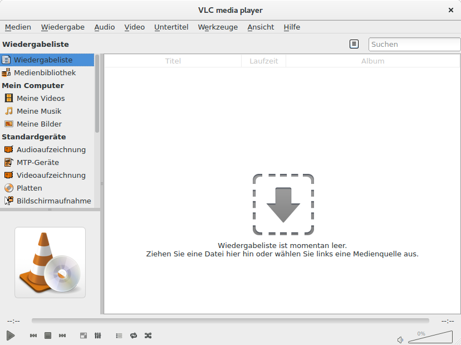Select Audioaufzeichnung device
The height and width of the screenshot is (345, 461).
tap(47, 149)
